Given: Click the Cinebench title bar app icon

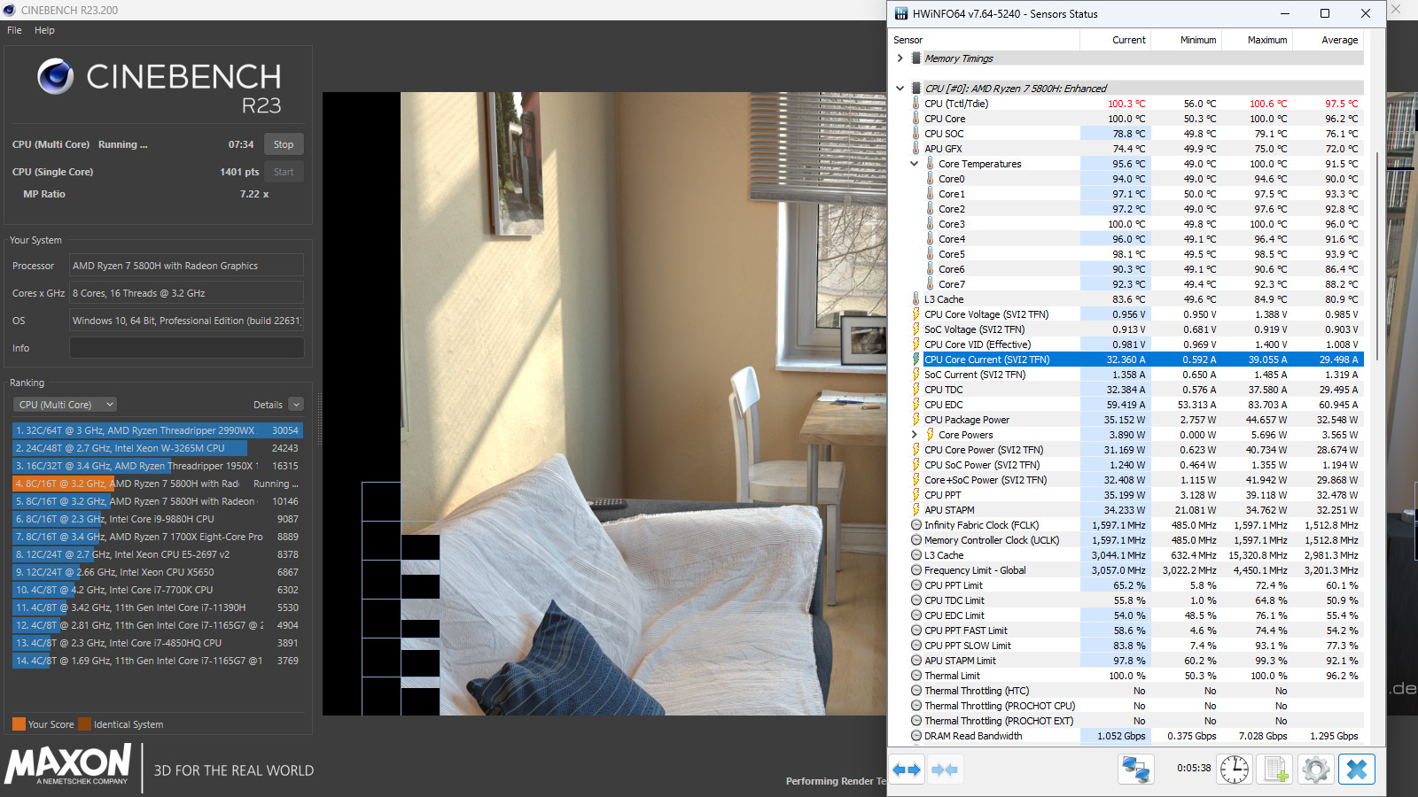Looking at the screenshot, I should coord(10,10).
